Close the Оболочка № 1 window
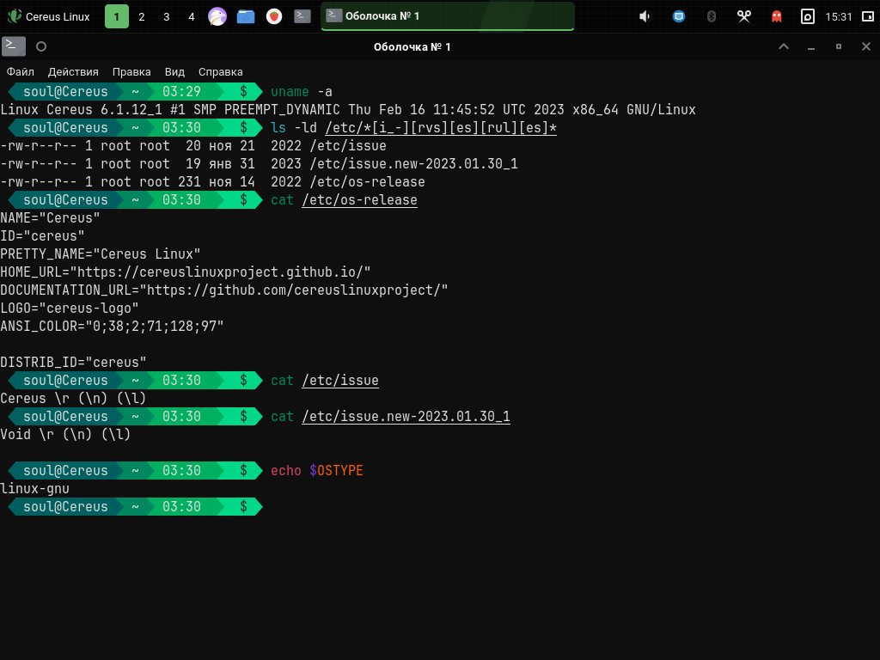The width and height of the screenshot is (880, 660). pos(866,46)
